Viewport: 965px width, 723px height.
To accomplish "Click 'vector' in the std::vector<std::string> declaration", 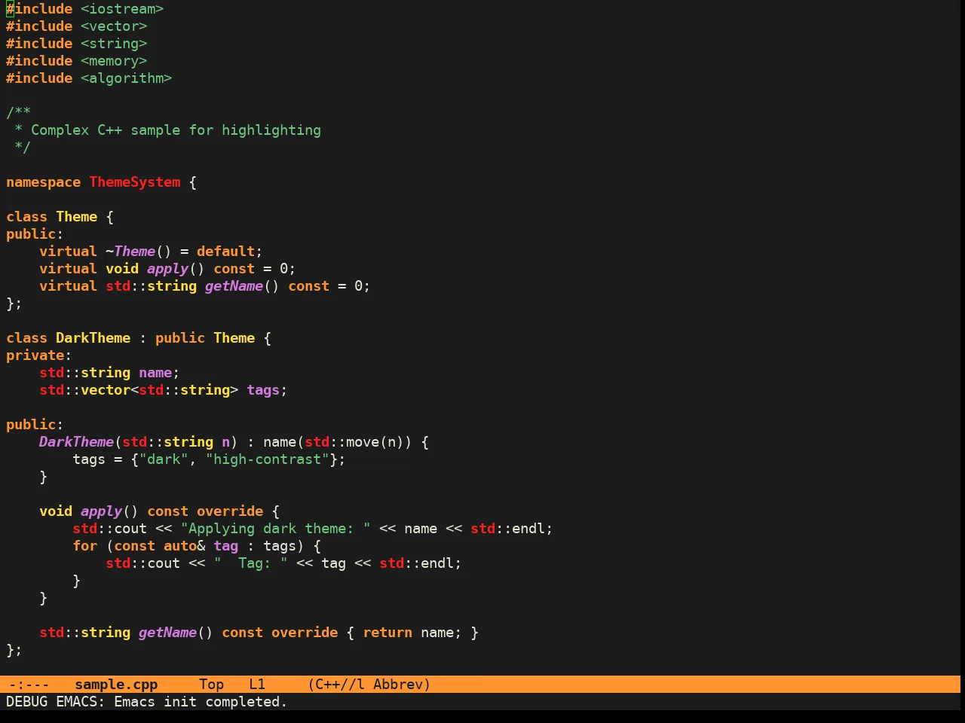I will (x=106, y=390).
